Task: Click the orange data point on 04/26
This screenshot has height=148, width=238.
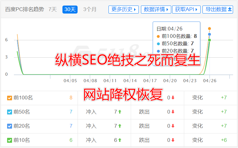Action: click(x=210, y=29)
